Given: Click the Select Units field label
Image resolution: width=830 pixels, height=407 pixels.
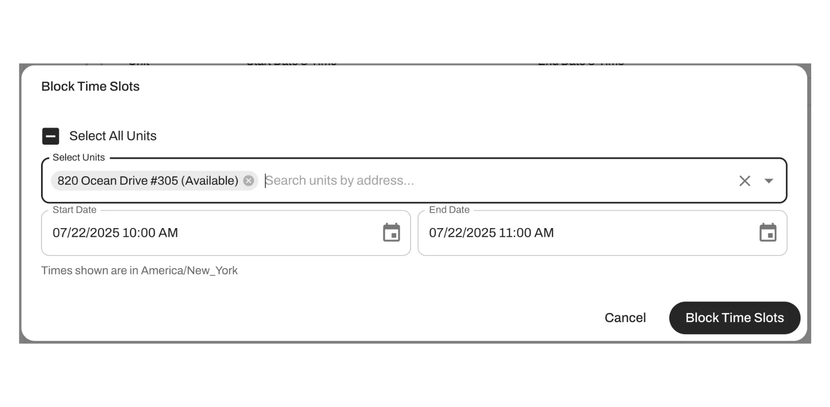Looking at the screenshot, I should (79, 158).
